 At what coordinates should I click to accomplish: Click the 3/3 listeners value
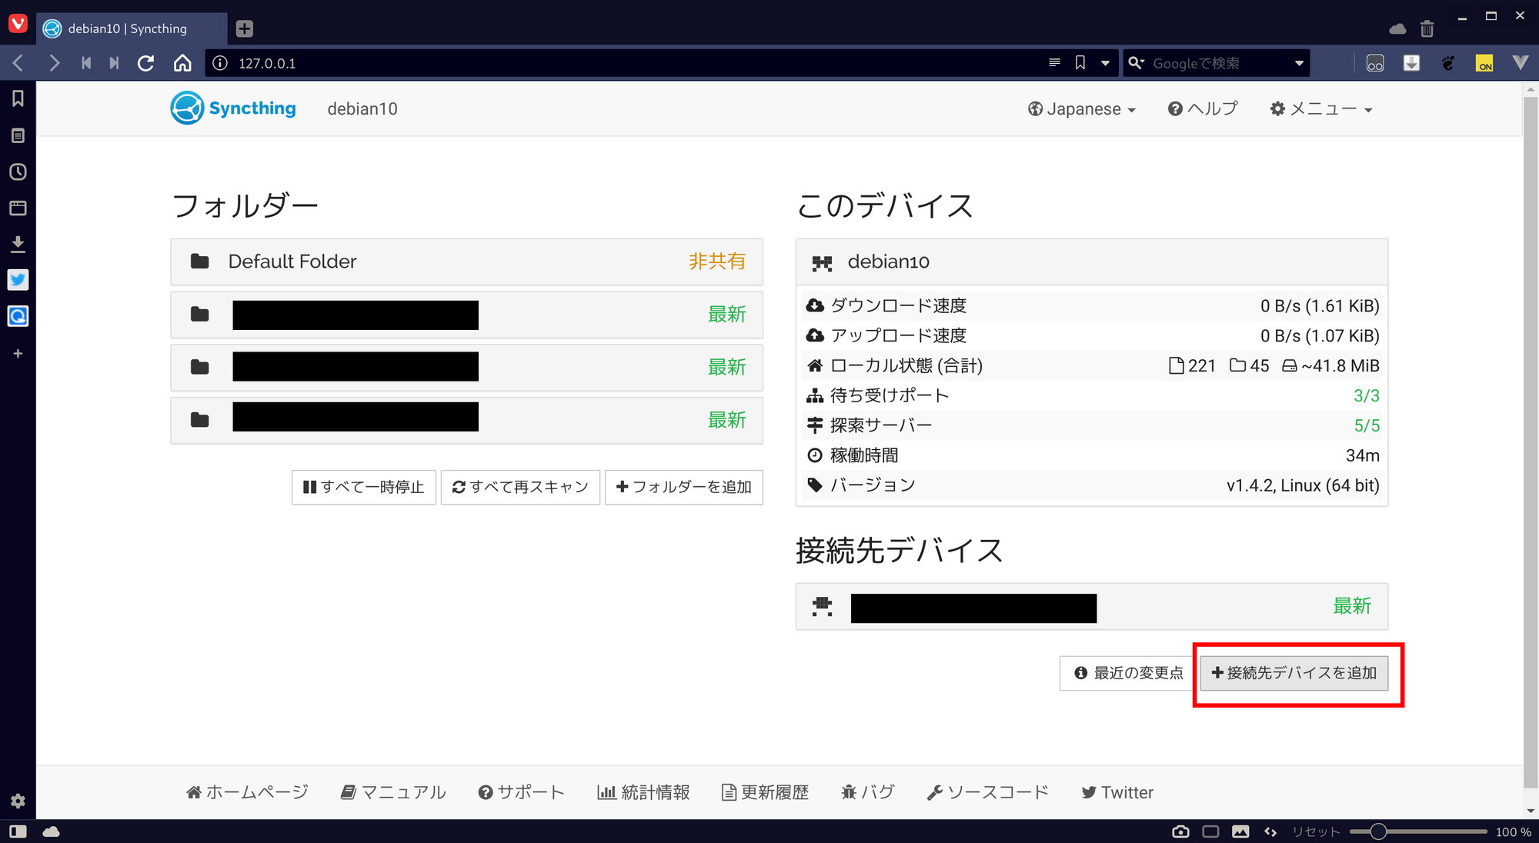tap(1367, 395)
